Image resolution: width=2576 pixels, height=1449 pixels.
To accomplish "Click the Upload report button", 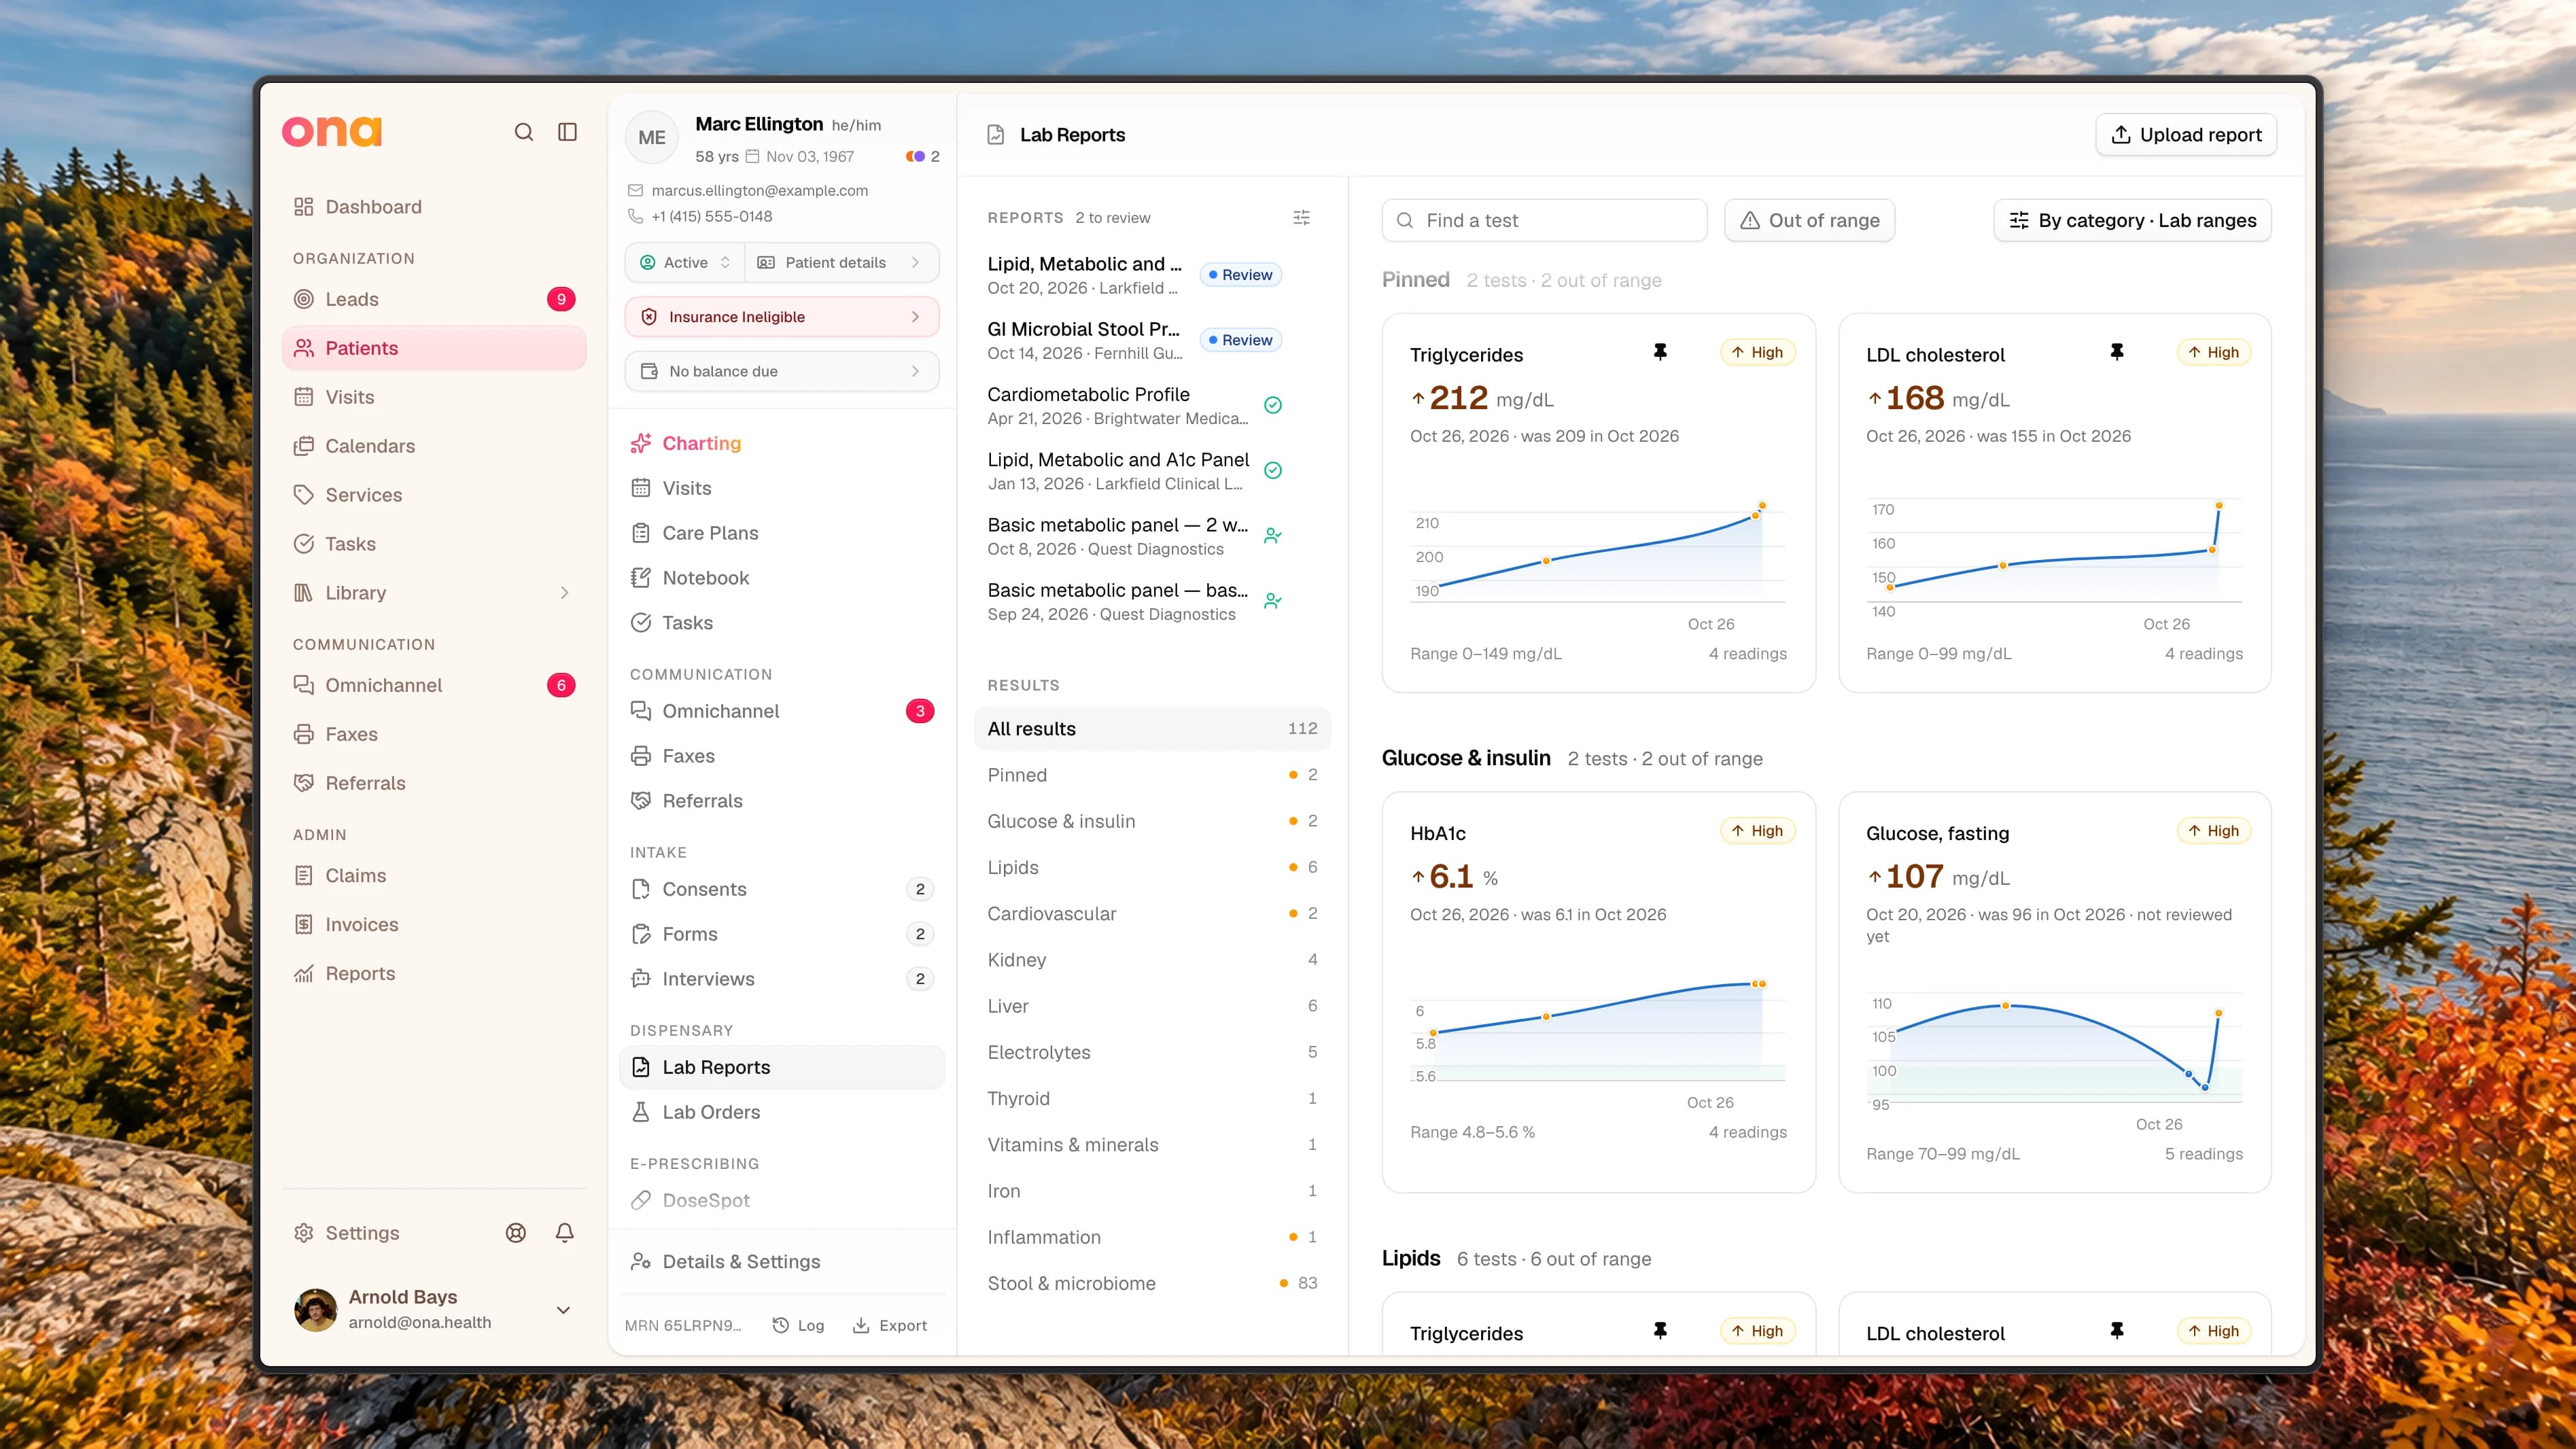I will [2186, 135].
